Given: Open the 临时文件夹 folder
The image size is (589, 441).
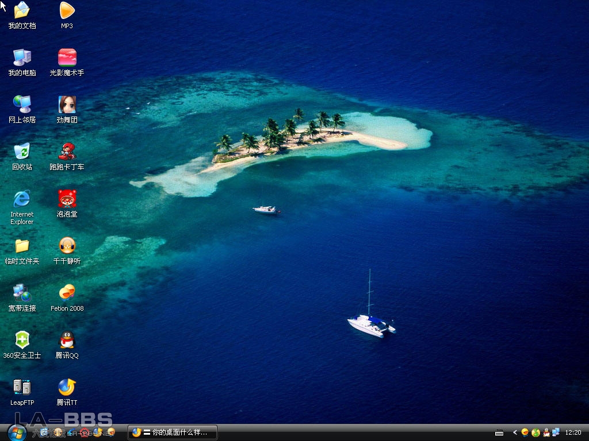Looking at the screenshot, I should point(22,246).
